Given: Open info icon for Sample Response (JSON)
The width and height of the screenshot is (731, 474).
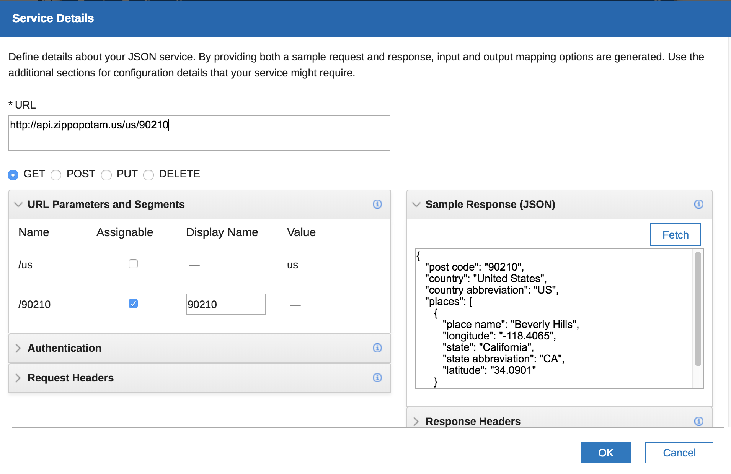Looking at the screenshot, I should pos(698,204).
